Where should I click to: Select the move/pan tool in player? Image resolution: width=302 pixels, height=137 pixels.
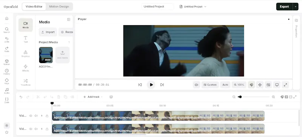[x=260, y=85]
